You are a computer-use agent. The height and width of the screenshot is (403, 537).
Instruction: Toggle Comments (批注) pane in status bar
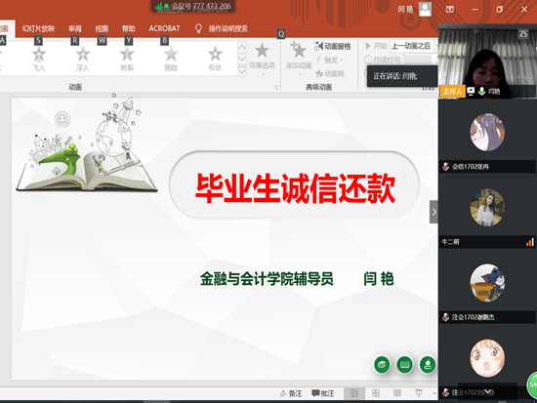pyautogui.click(x=322, y=393)
